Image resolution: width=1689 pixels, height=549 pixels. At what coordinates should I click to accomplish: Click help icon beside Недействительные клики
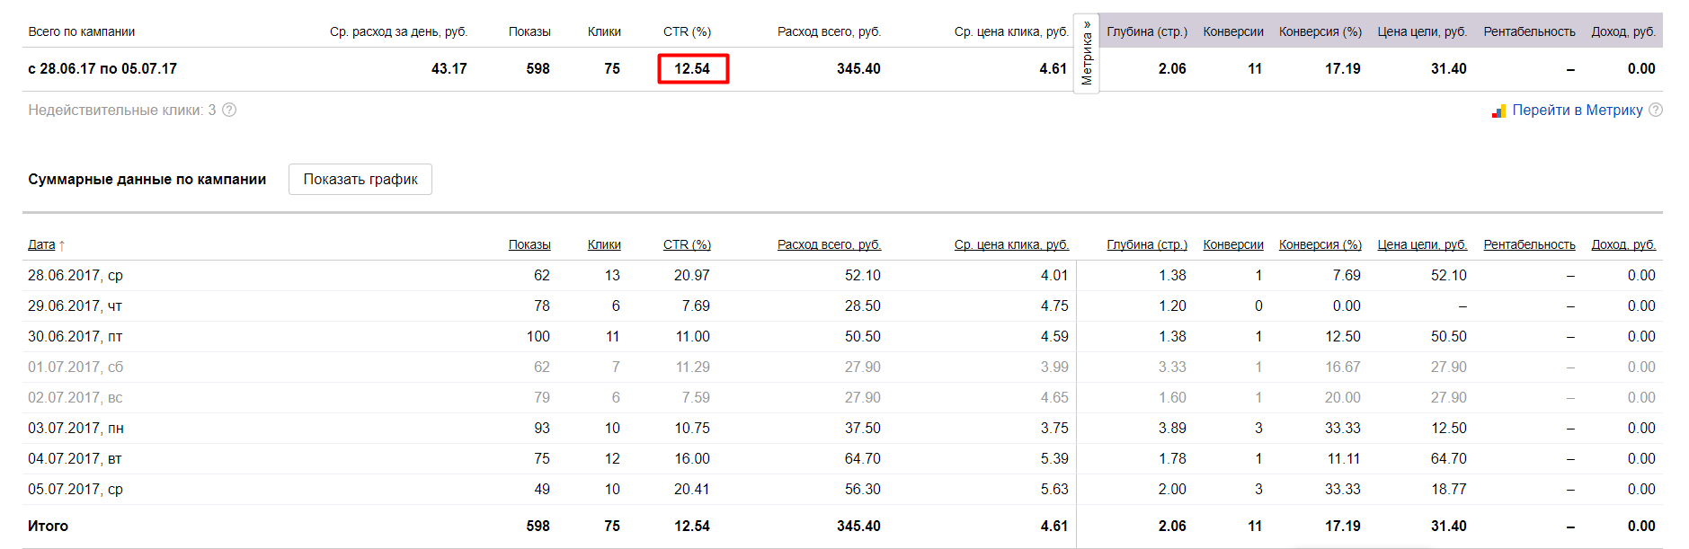tap(229, 110)
